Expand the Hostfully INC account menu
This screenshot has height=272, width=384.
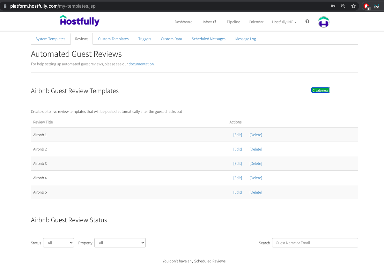284,22
